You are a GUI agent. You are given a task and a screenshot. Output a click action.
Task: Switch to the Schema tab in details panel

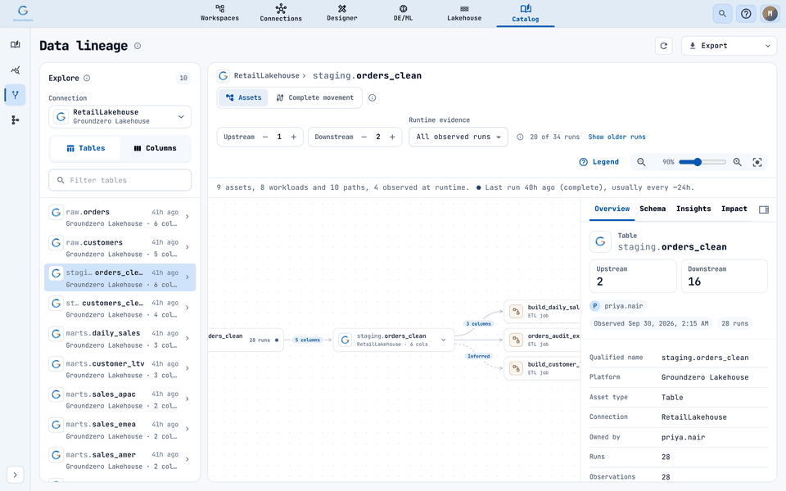(x=653, y=209)
